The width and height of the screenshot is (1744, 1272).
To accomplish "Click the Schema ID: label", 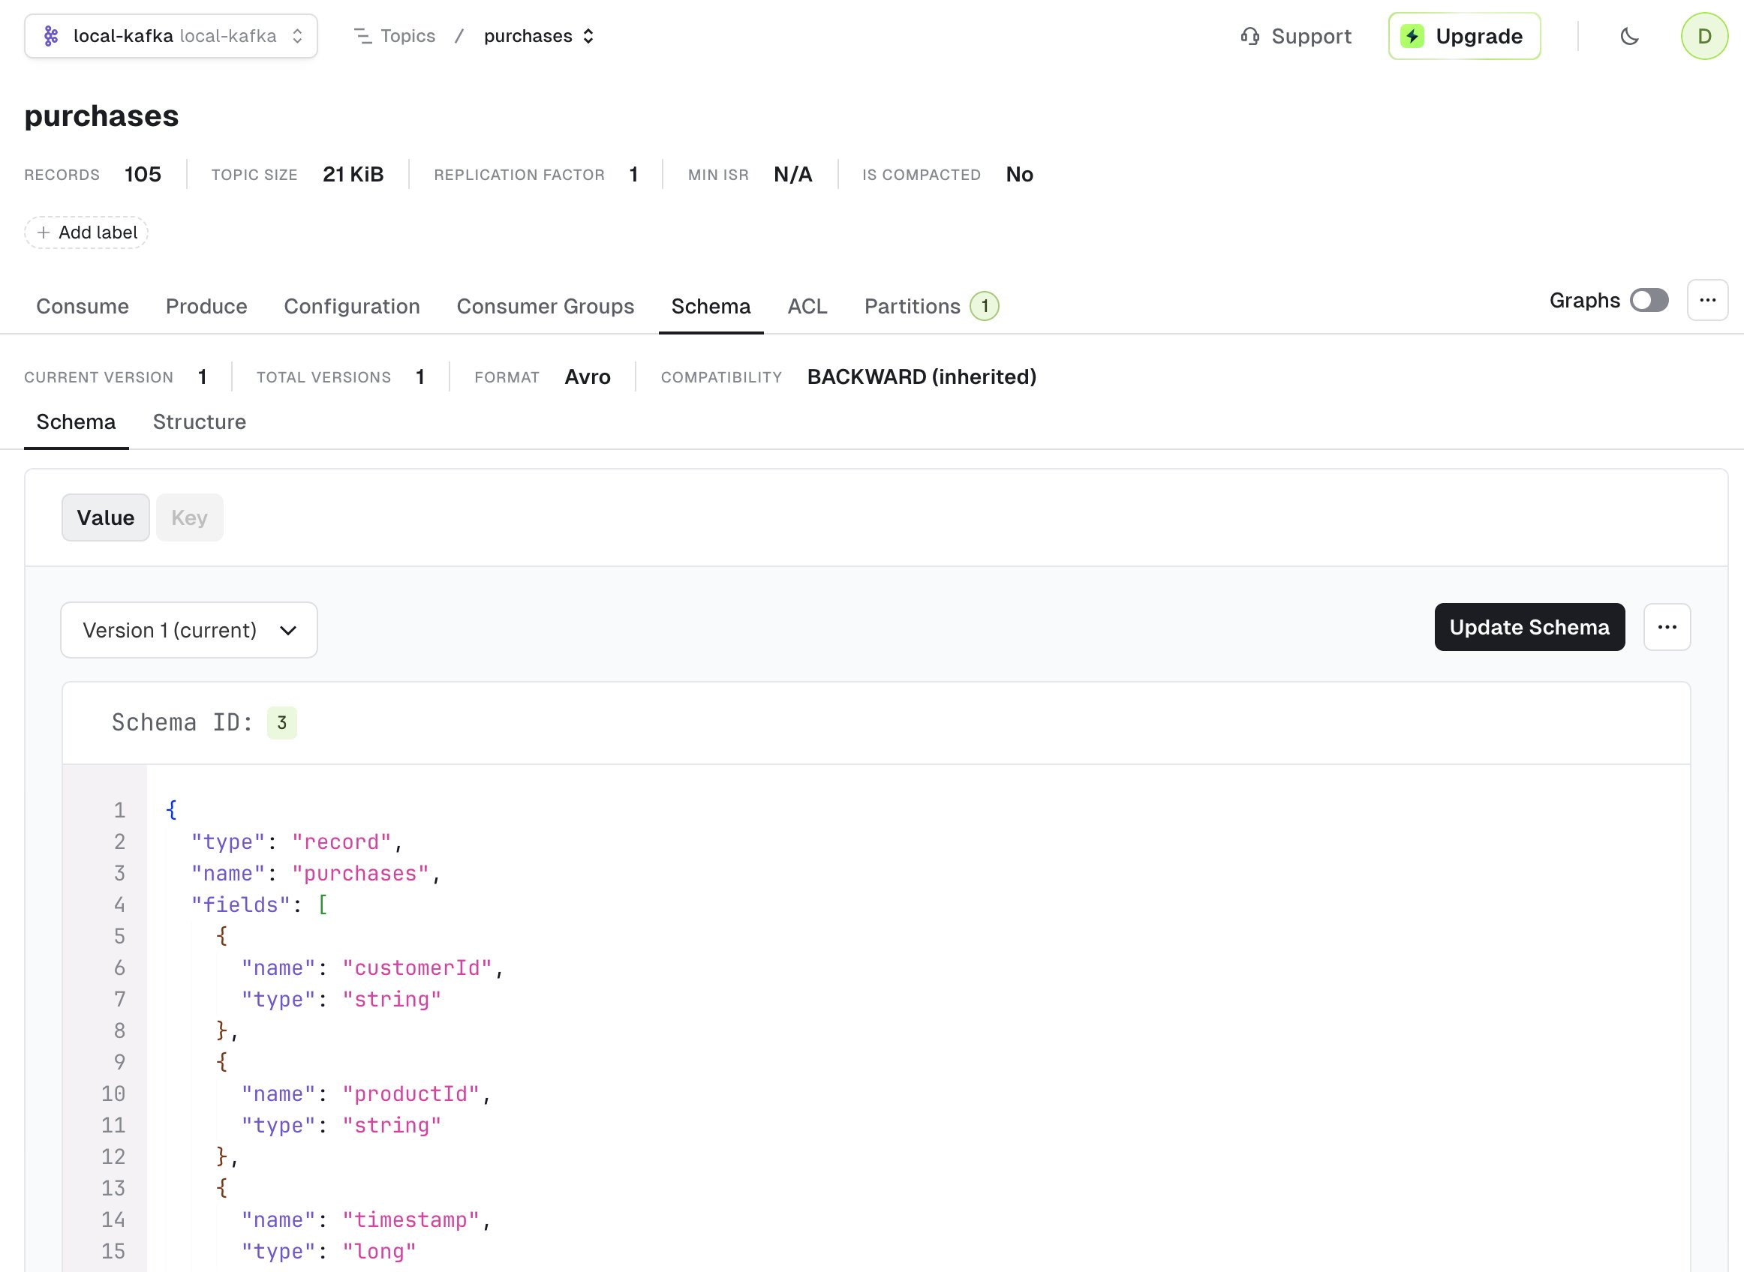I will point(182,723).
